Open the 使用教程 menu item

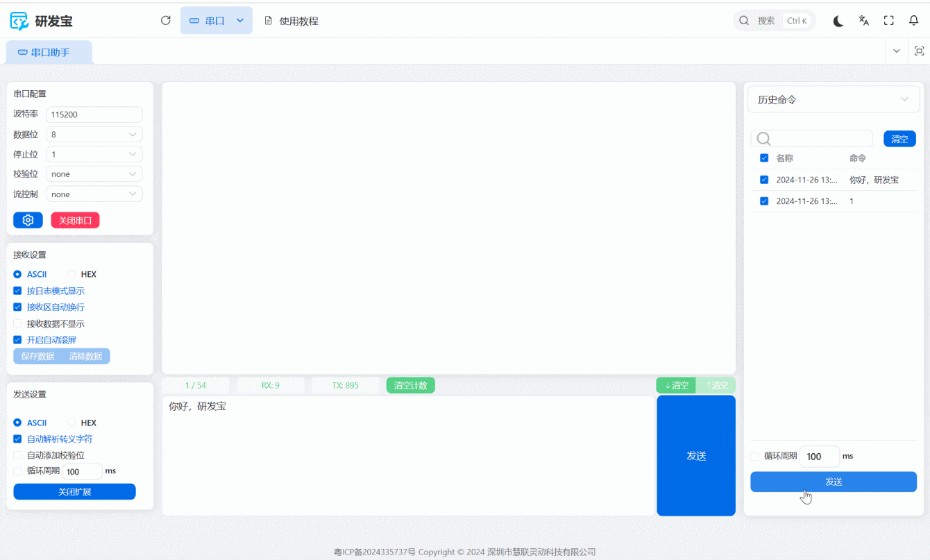(x=291, y=21)
